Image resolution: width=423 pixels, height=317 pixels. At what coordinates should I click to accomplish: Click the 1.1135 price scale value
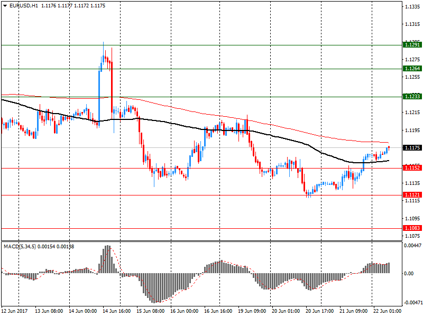(x=412, y=183)
